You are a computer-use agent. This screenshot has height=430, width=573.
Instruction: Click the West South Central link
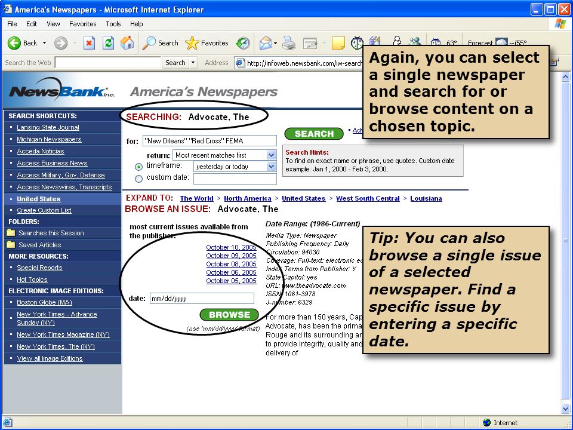(368, 198)
